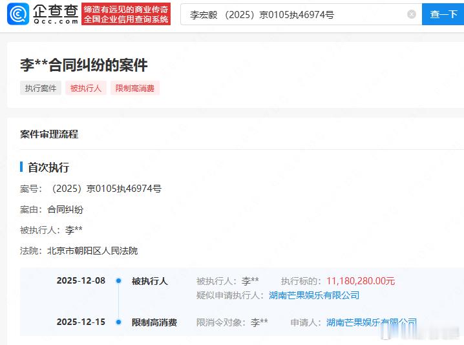This screenshot has width=464, height=345.
Task: Click case number (2025)京0105执46974号 in details
Action: pos(107,189)
